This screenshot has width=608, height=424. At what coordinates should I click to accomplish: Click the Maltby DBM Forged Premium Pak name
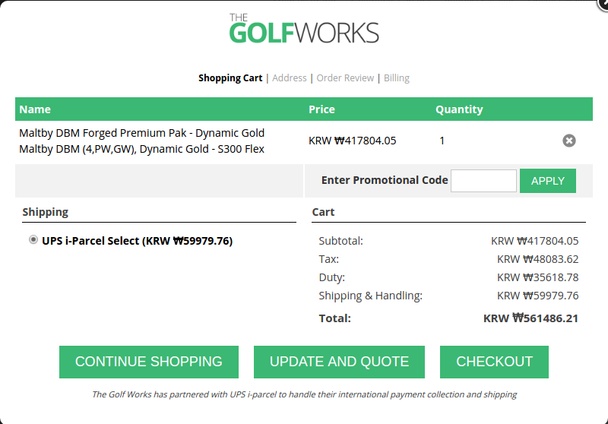[x=141, y=133]
